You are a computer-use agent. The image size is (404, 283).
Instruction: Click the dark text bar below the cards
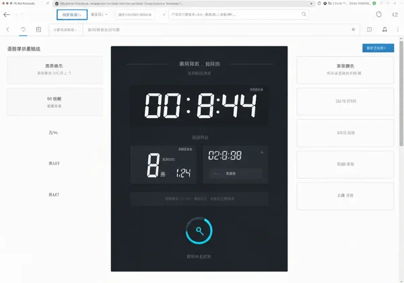coord(199,199)
